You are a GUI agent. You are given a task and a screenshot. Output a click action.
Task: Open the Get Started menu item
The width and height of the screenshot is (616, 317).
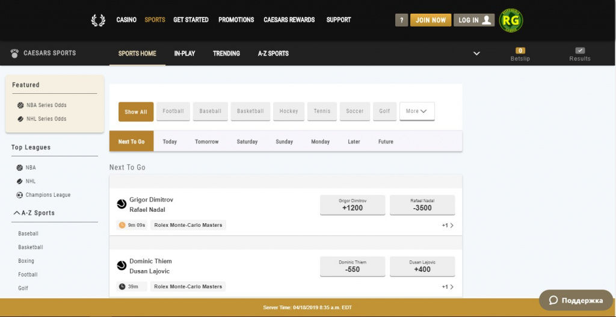191,20
